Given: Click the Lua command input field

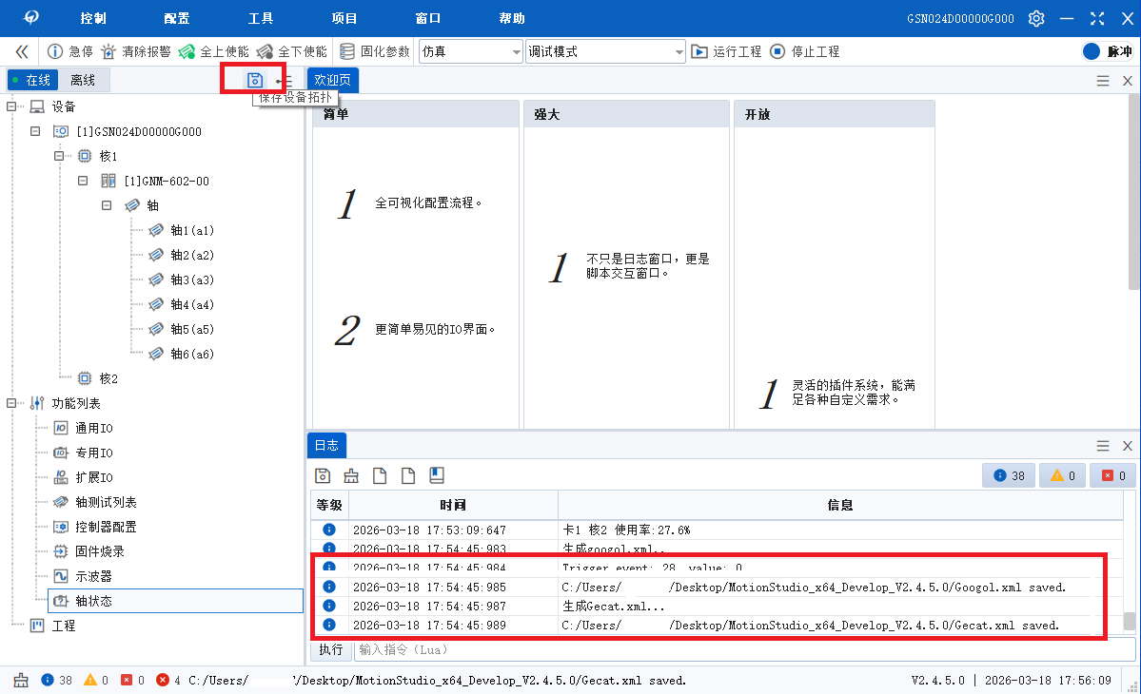Looking at the screenshot, I should click(x=742, y=649).
